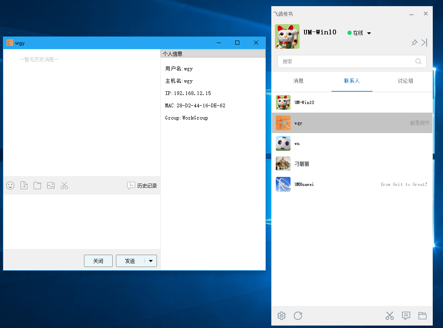This screenshot has height=328, width=443.
Task: Open the emoji picker in the chat window
Action: point(10,185)
